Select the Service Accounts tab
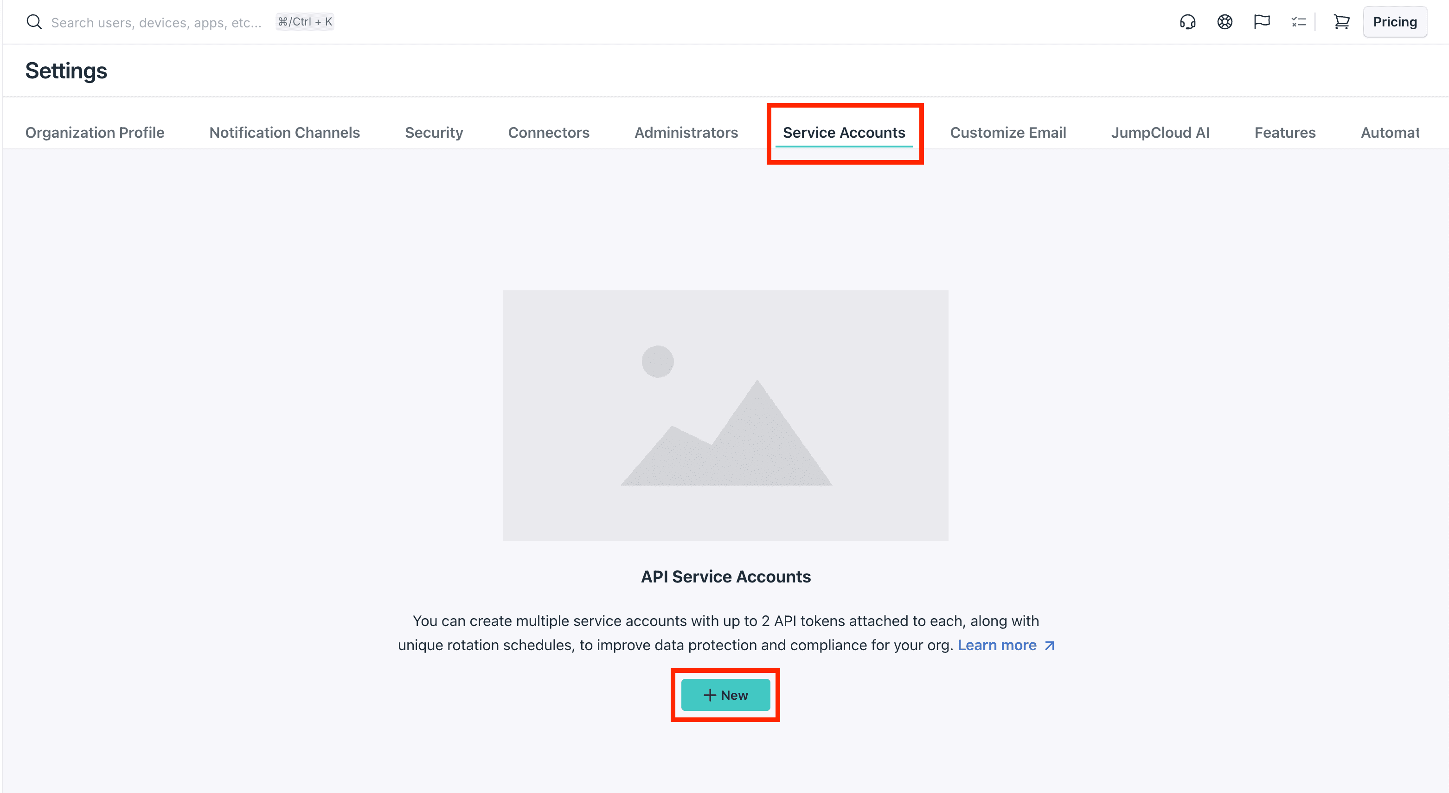 844,133
